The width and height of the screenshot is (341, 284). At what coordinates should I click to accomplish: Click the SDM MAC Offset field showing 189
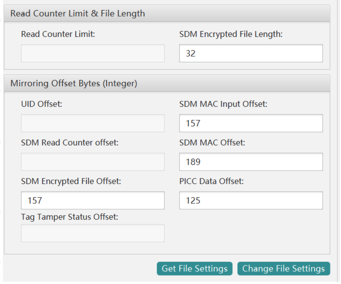coord(251,162)
